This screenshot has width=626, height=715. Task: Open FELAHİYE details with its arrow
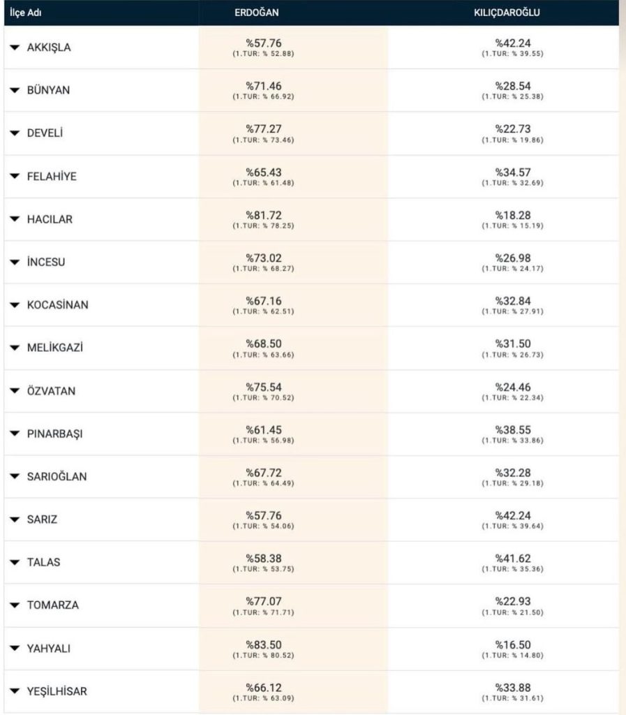15,176
